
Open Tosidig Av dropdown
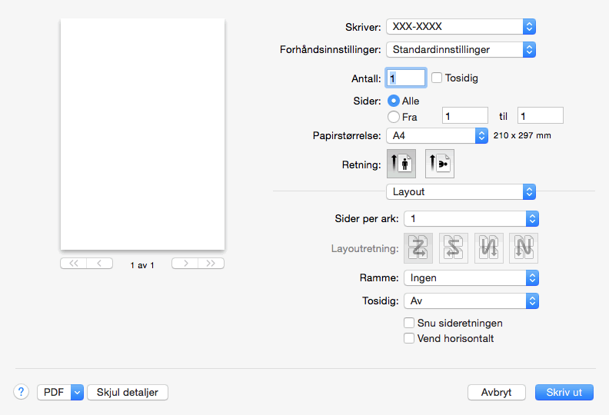[x=471, y=300]
